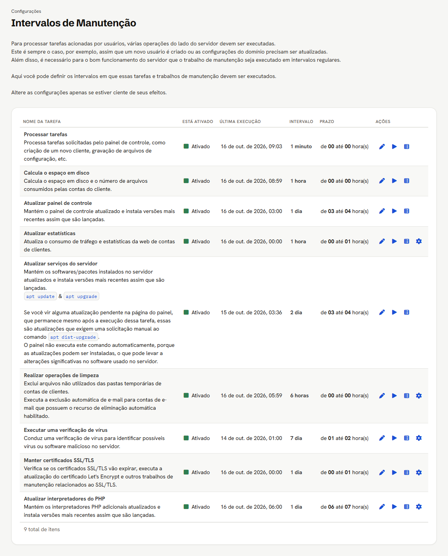Screen dimensions: 448x556
Task: Edit the Processar tarefas task
Action: (x=382, y=147)
